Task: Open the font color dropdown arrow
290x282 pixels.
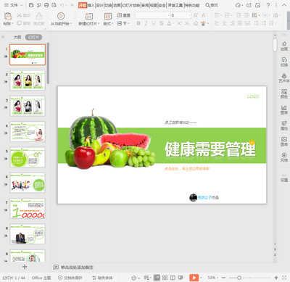Action: point(174,24)
